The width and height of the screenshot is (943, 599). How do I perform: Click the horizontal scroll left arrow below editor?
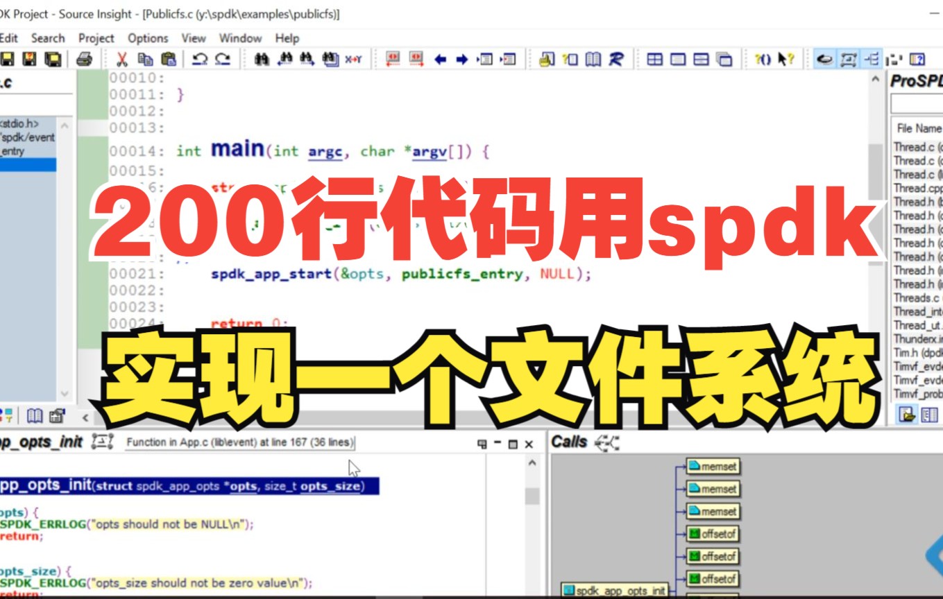pos(86,417)
